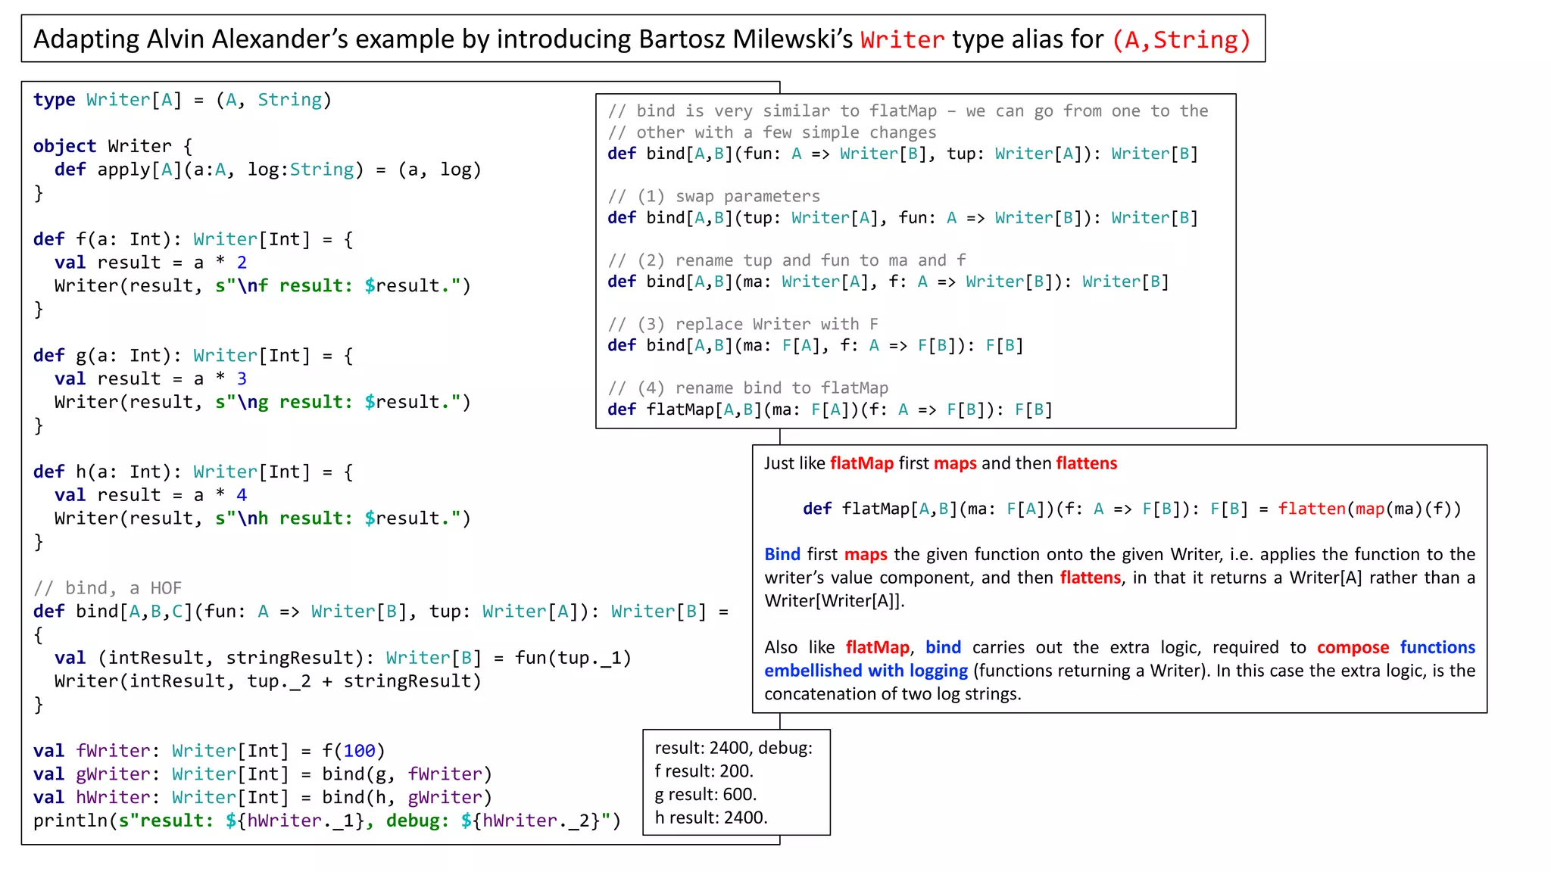
Task: Click the 'object Writer {' code line
Action: click(112, 146)
